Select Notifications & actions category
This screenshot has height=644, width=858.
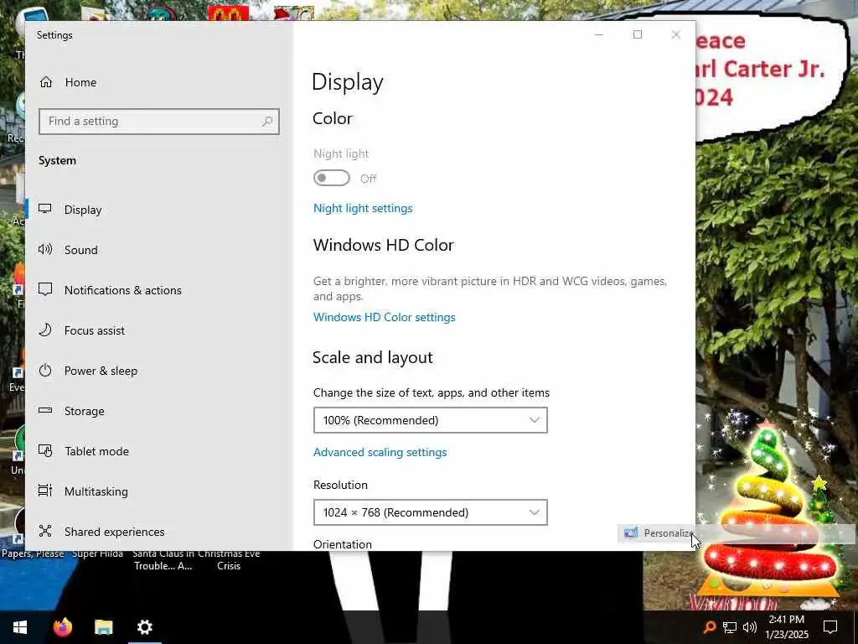tap(122, 290)
